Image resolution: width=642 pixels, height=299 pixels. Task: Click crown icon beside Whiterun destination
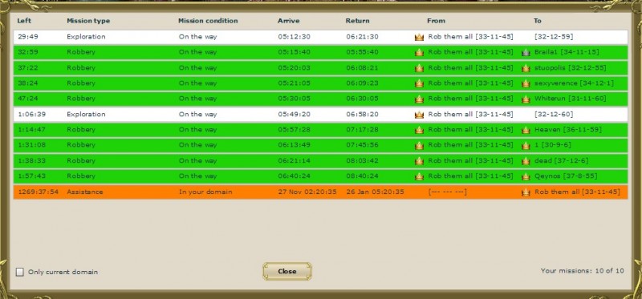click(526, 99)
